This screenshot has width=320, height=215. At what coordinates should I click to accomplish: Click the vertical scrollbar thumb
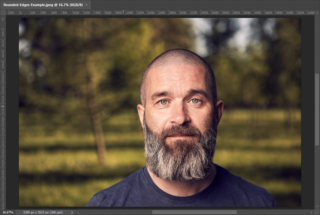point(317,109)
